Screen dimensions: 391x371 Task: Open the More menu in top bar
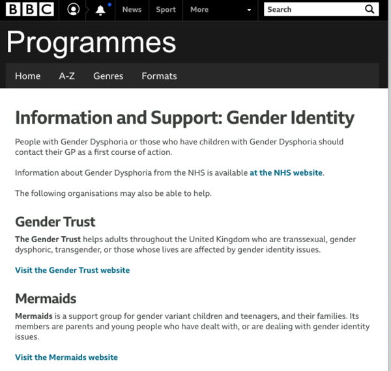pos(199,10)
